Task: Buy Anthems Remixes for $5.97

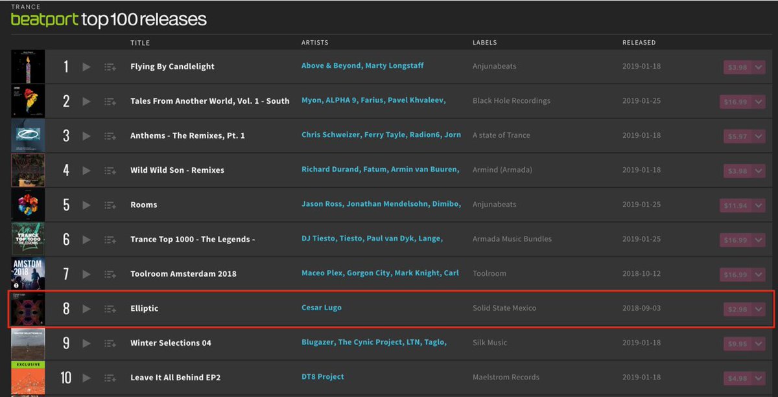Action: [x=738, y=136]
